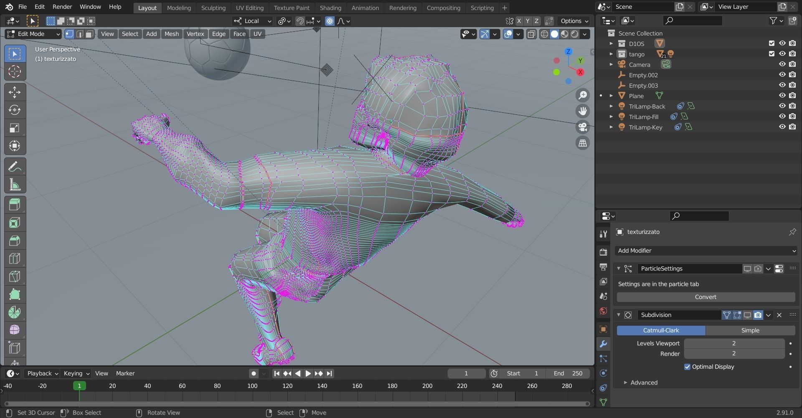This screenshot has height=418, width=802.
Task: Expand the Advanced subdivision section
Action: tap(625, 383)
